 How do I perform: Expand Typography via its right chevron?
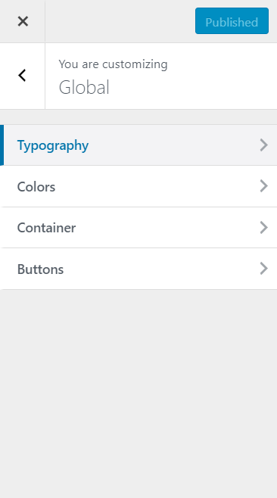[263, 145]
